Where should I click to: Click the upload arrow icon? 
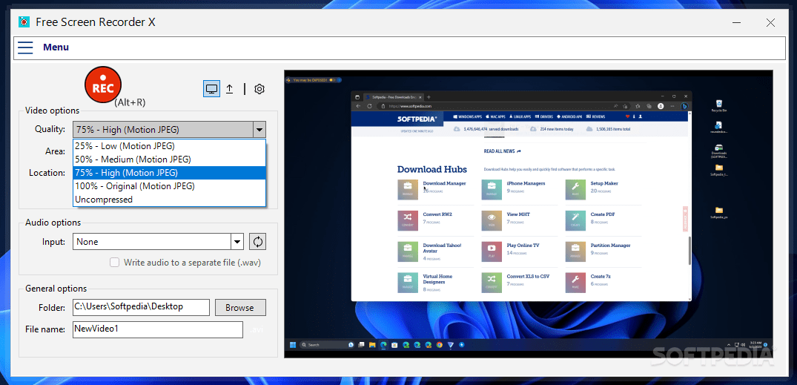(x=230, y=89)
